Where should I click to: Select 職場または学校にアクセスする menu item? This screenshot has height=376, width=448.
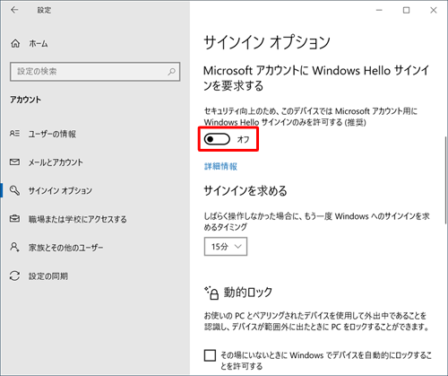[77, 219]
